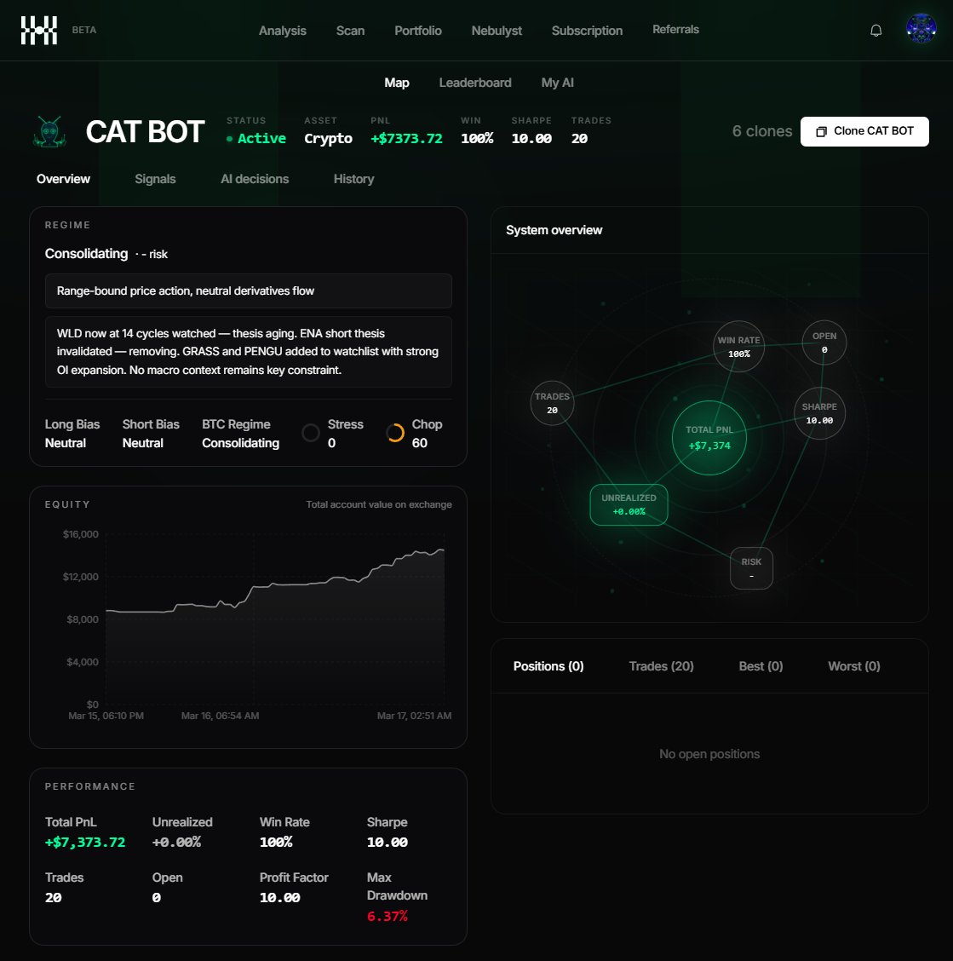The image size is (953, 961).
Task: Click the $16,000 axis label
Action: click(x=80, y=534)
